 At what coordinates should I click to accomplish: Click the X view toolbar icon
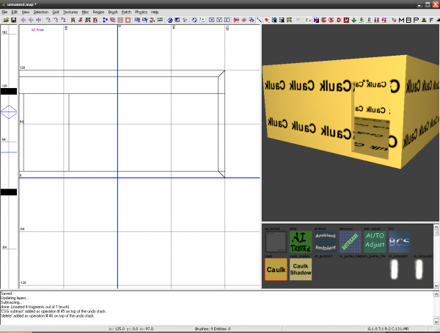212,20
